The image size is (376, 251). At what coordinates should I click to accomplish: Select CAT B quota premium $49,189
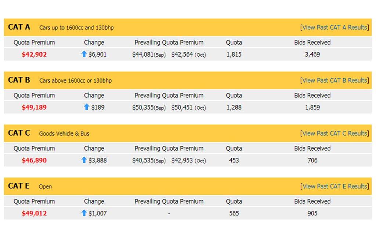[34, 107]
